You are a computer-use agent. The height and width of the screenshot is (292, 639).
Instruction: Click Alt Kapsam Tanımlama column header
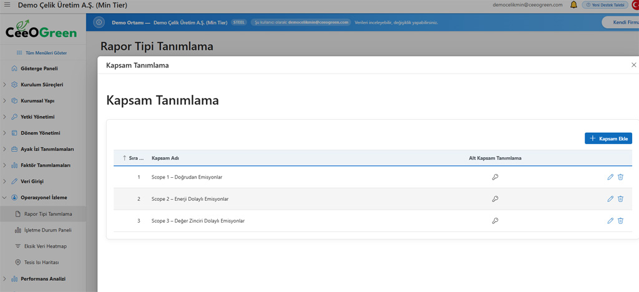(495, 158)
